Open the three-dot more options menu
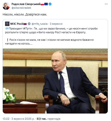The height and width of the screenshot is (121, 111). (106, 4)
